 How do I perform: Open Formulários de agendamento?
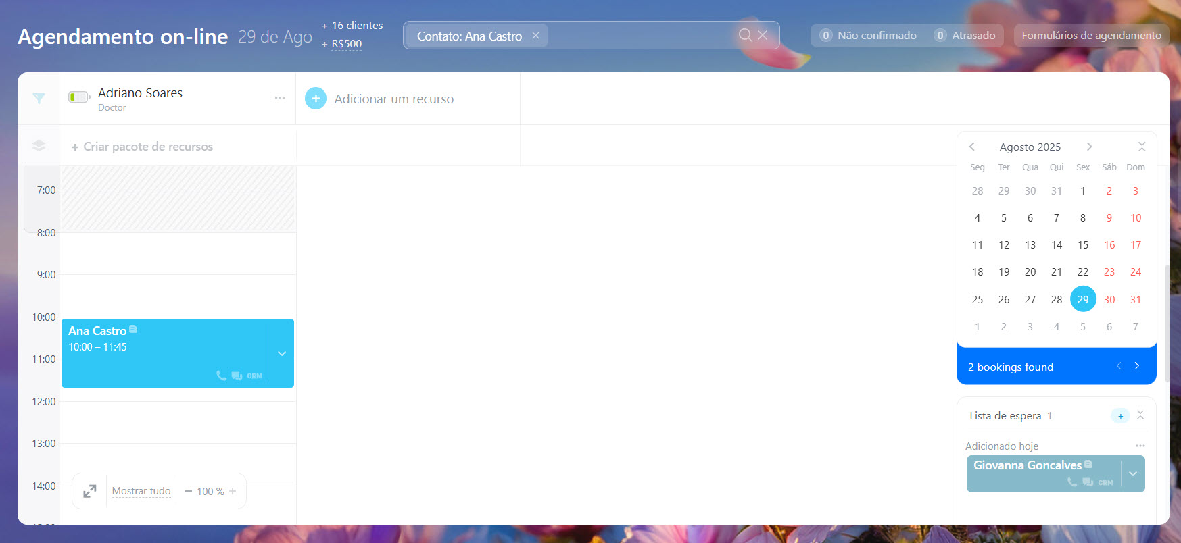pos(1091,36)
